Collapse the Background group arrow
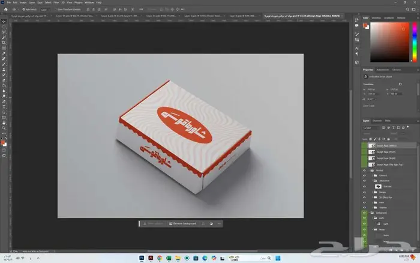This screenshot has width=420, height=263. 369,213
